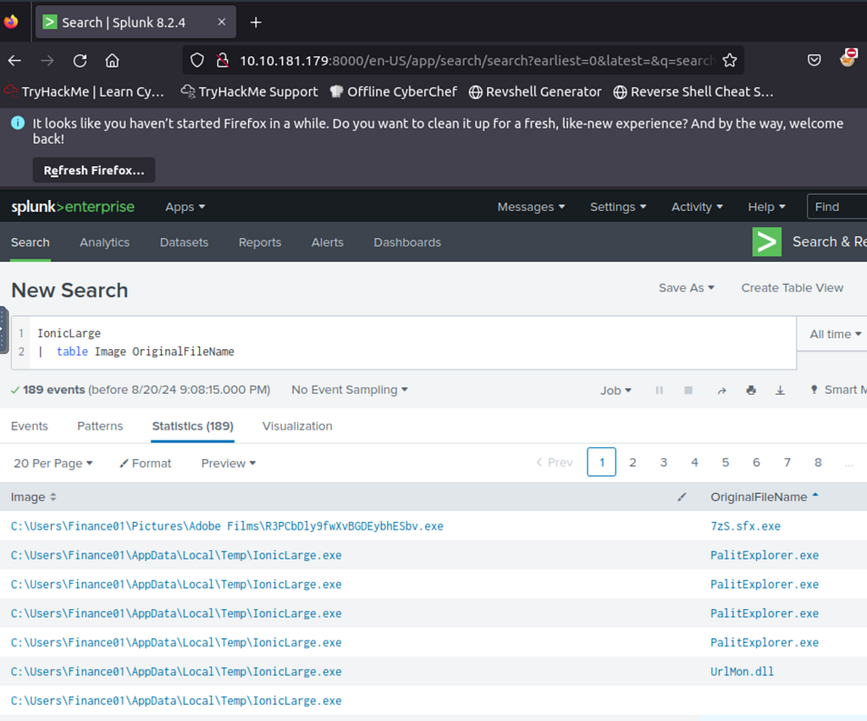Click the shield tracking protection icon

196,60
